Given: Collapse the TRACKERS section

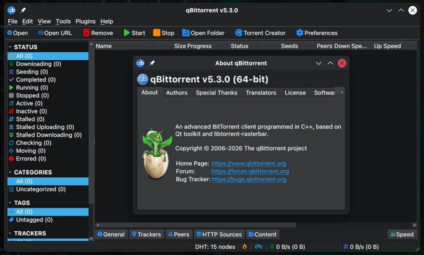Looking at the screenshot, I should (10, 233).
